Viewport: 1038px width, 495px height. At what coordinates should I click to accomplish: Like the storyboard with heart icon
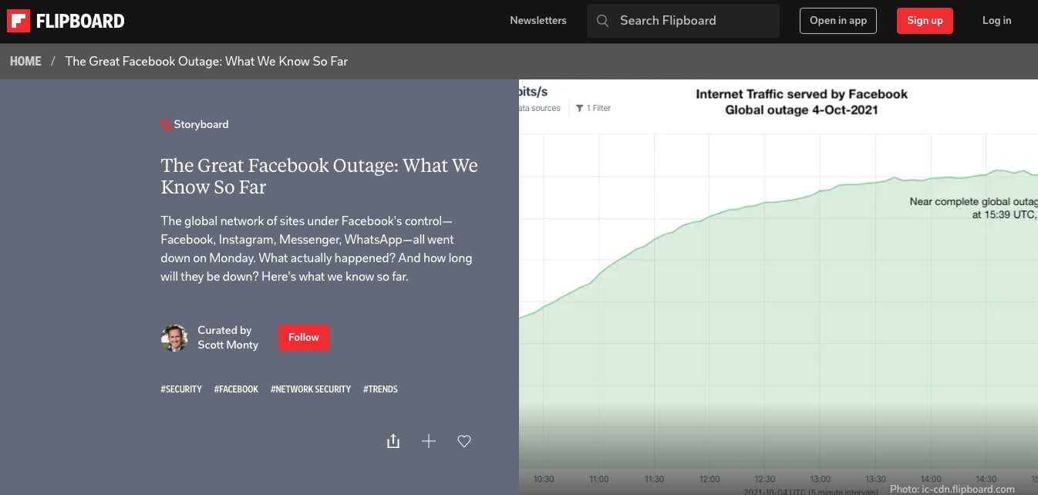(464, 441)
